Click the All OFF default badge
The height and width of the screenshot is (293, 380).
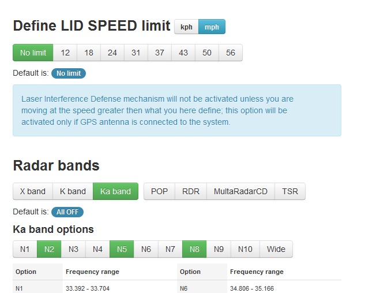(67, 212)
